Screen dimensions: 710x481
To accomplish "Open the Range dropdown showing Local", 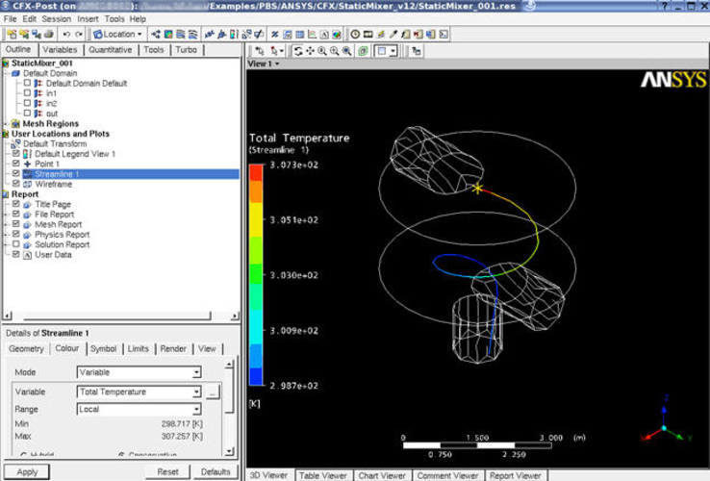I will point(139,410).
